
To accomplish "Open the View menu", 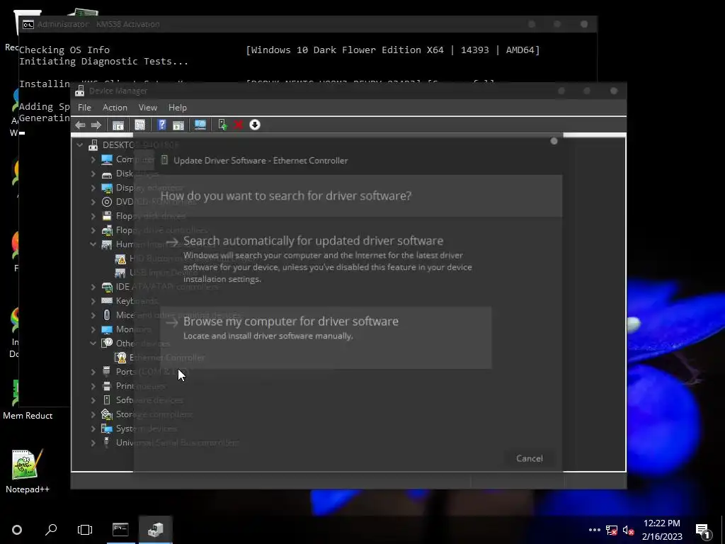I will pyautogui.click(x=147, y=108).
